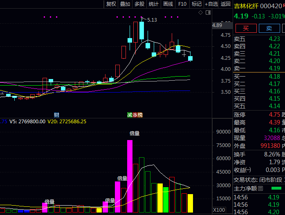The width and height of the screenshot is (285, 215).
Task: Click the 返回 back button
Action: tap(226, 4)
